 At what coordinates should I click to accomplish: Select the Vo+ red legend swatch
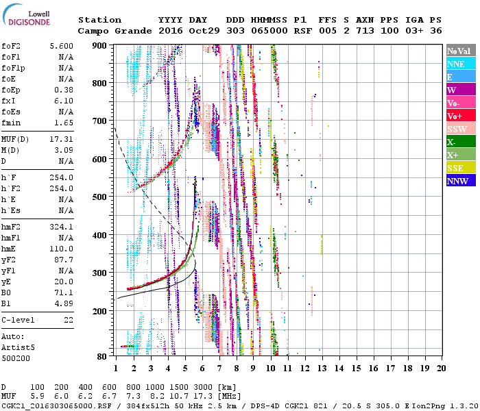pos(461,115)
